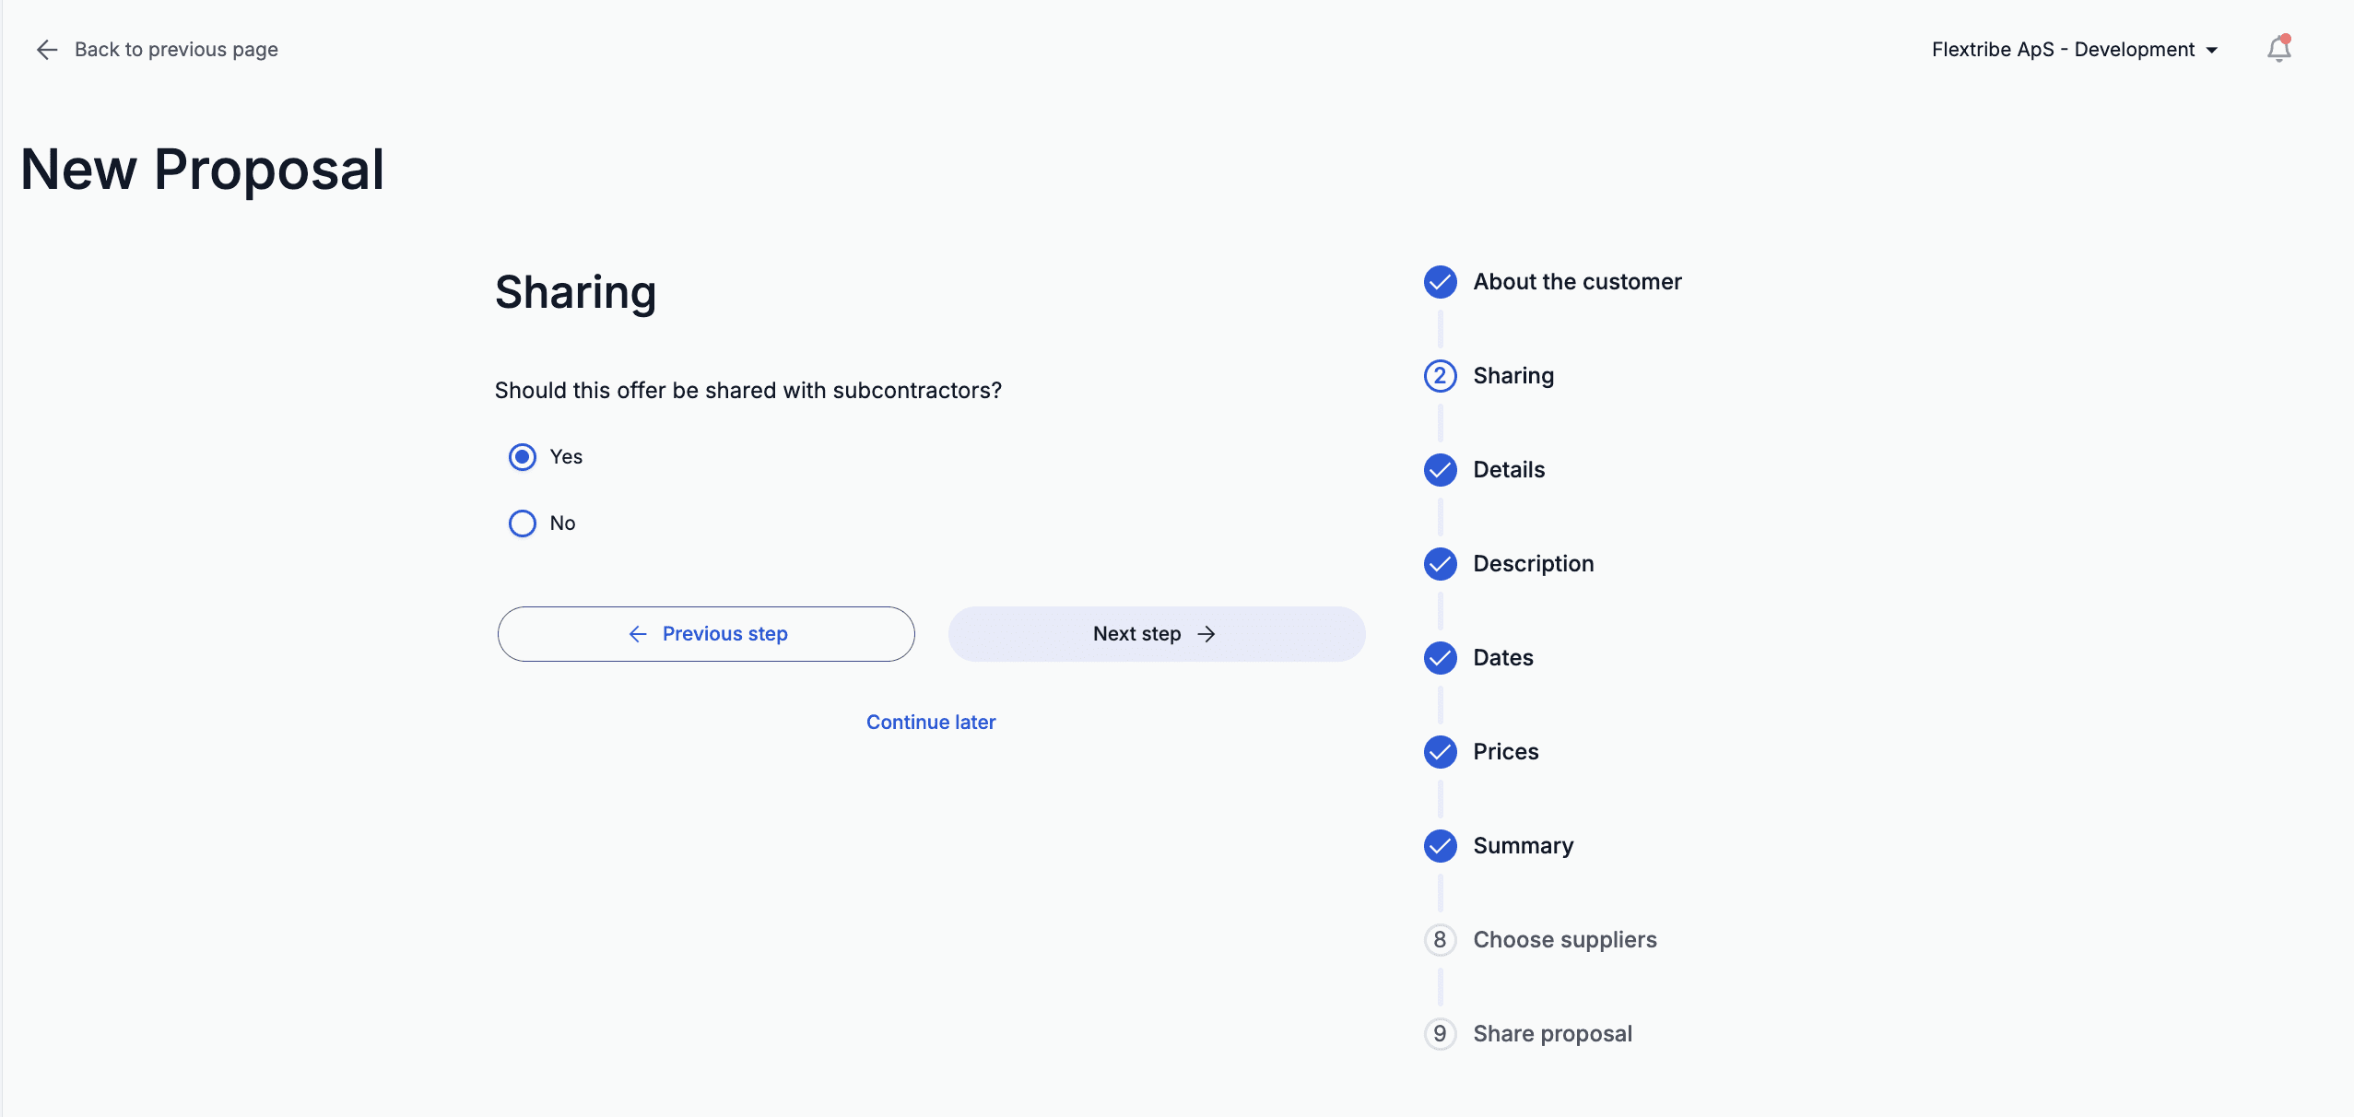Viewport: 2354px width, 1117px height.
Task: Open the Flextribe ApS - Development dropdown
Action: click(2074, 50)
